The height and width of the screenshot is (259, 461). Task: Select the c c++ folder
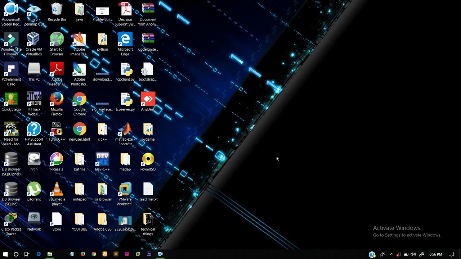coord(102,132)
